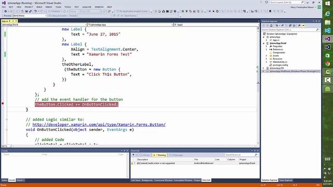Select packages.config in Solution Explorer
This screenshot has height=187, width=333.
coord(280,65)
